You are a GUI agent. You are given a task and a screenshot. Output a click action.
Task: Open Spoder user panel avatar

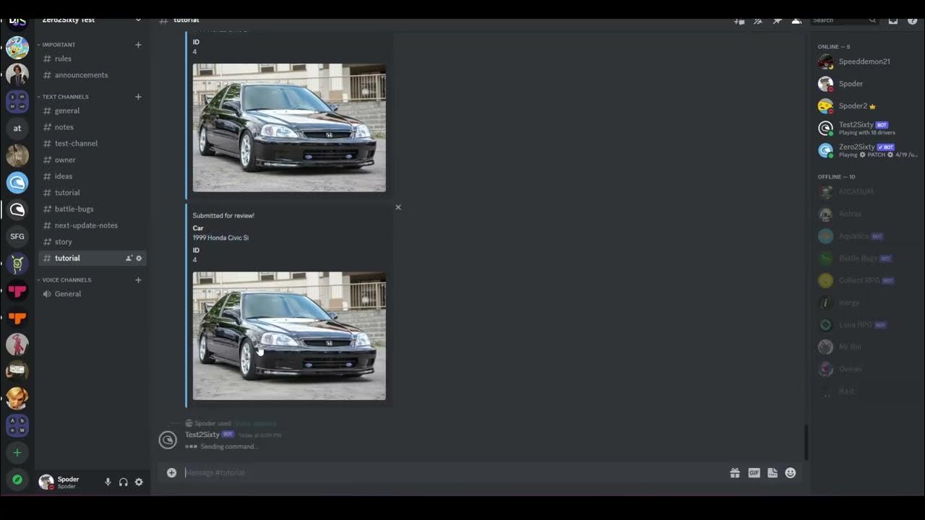(x=46, y=482)
